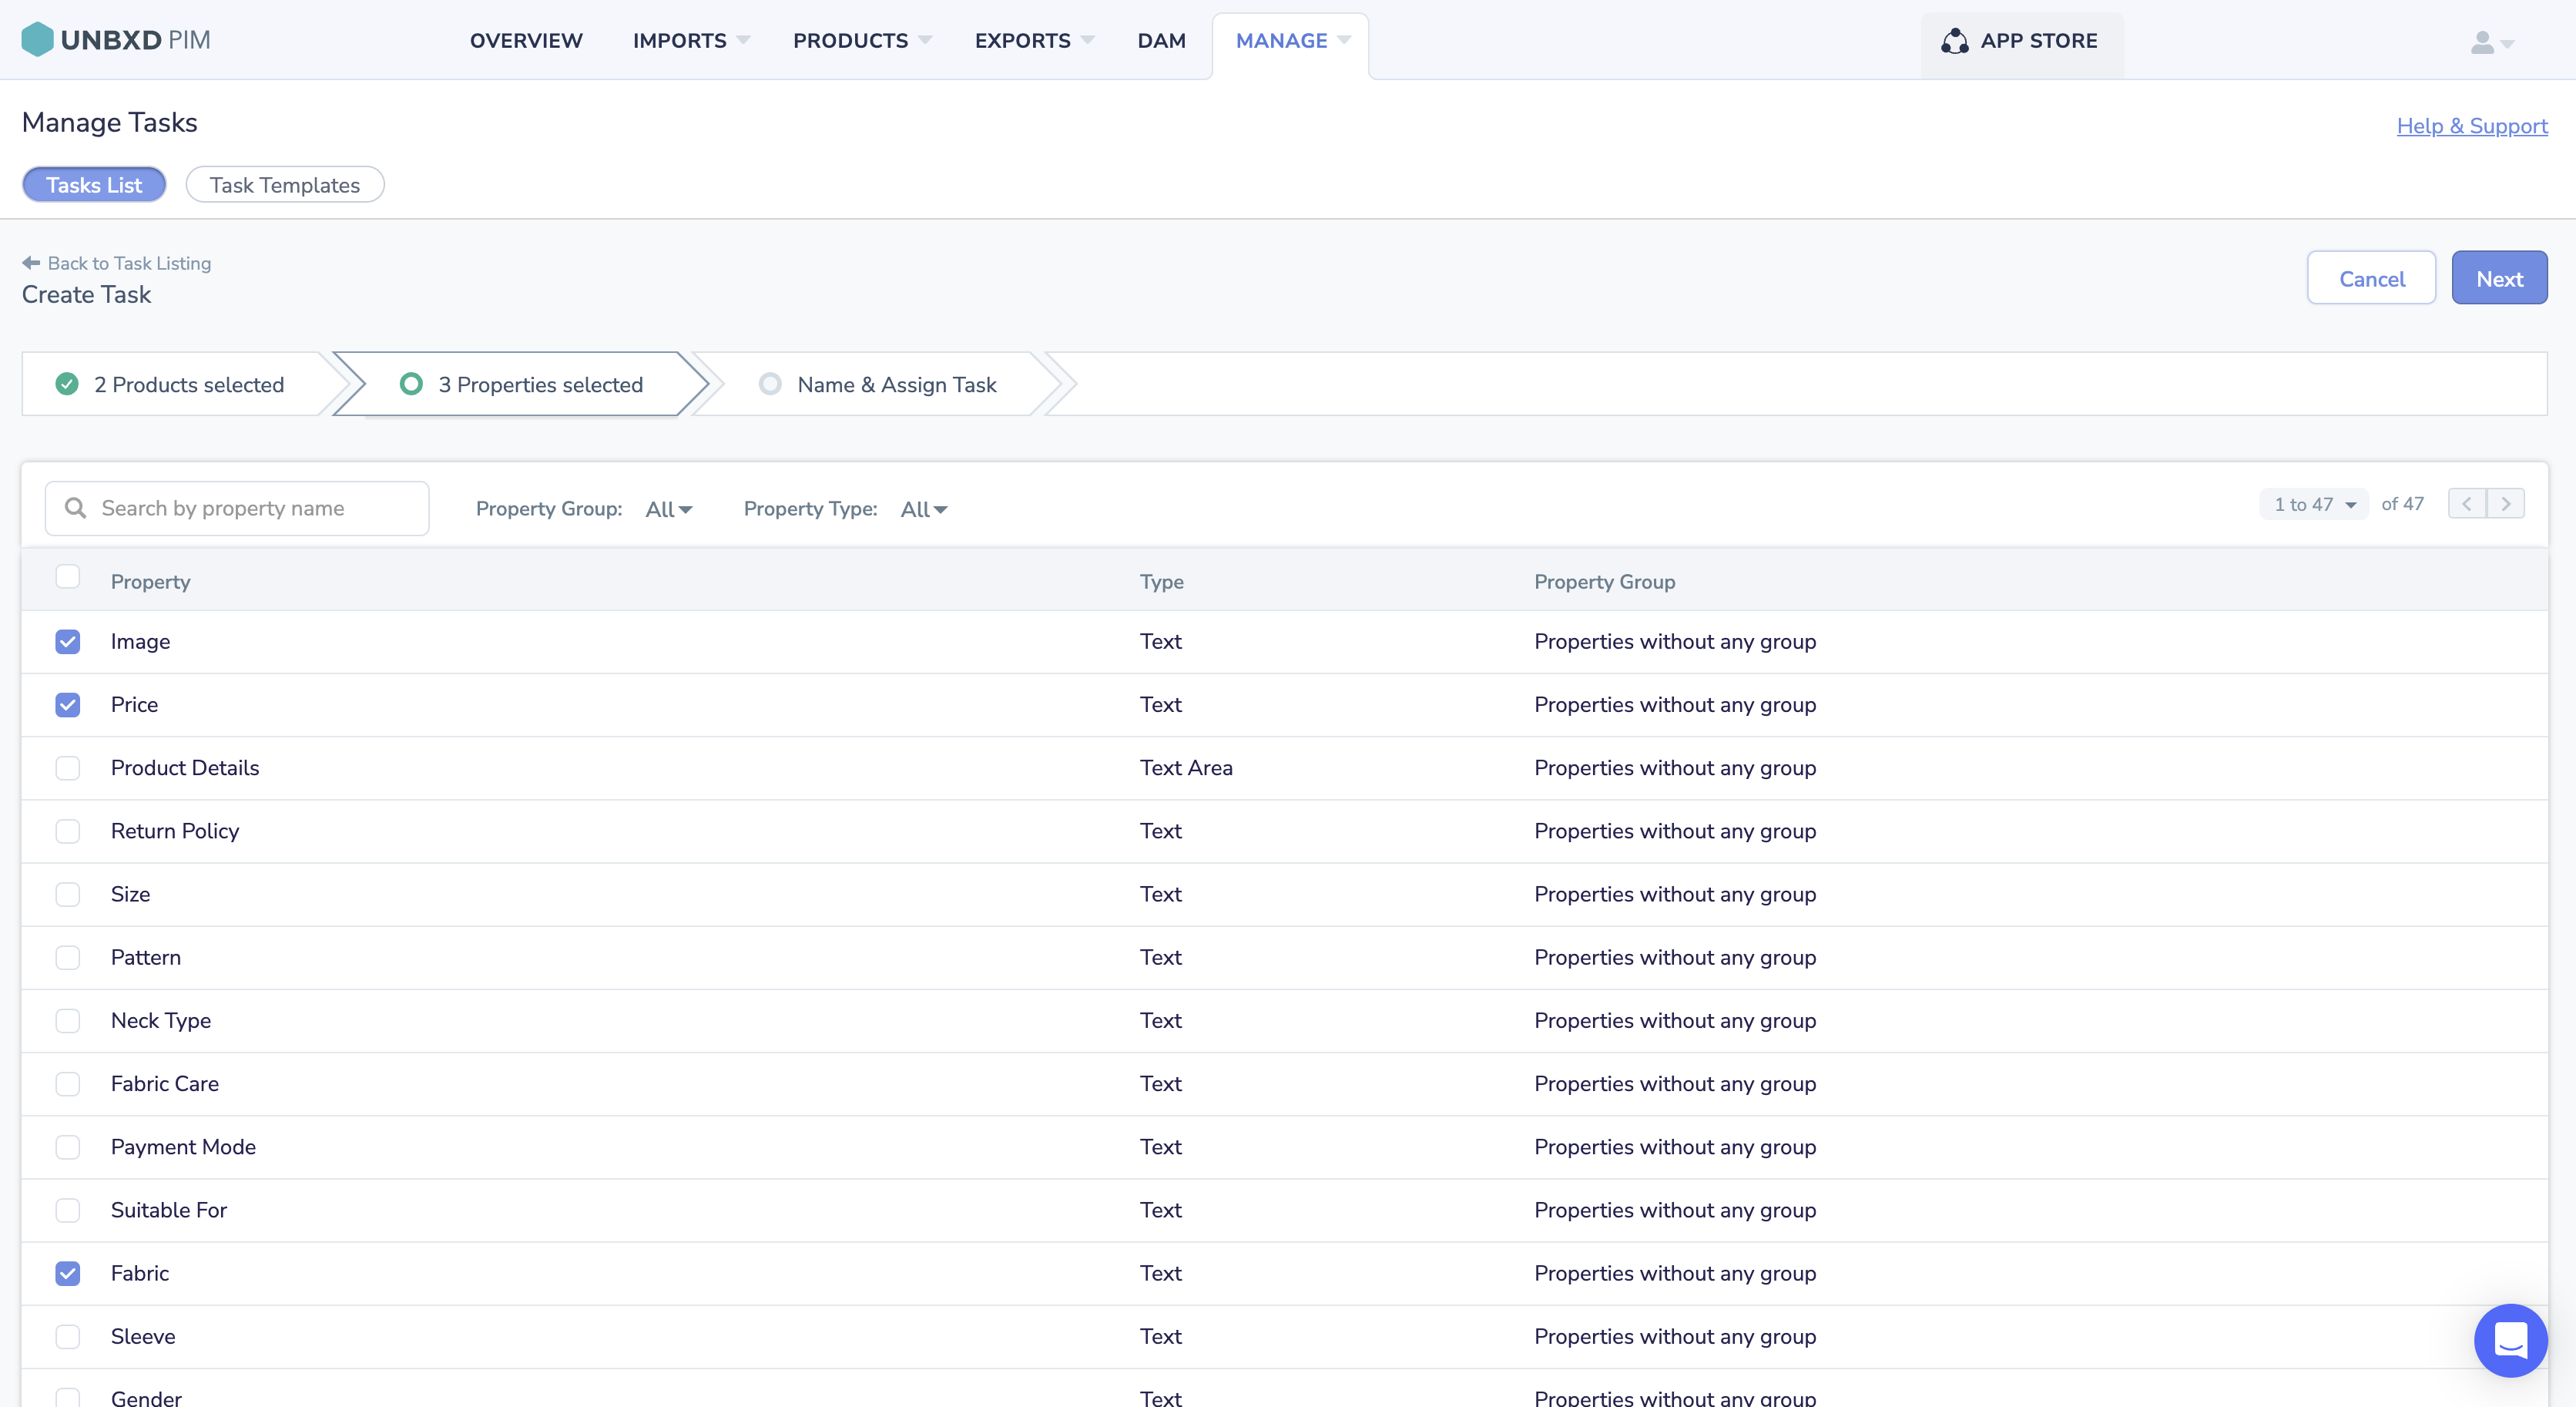Click the Payment Mode property name

click(x=183, y=1147)
